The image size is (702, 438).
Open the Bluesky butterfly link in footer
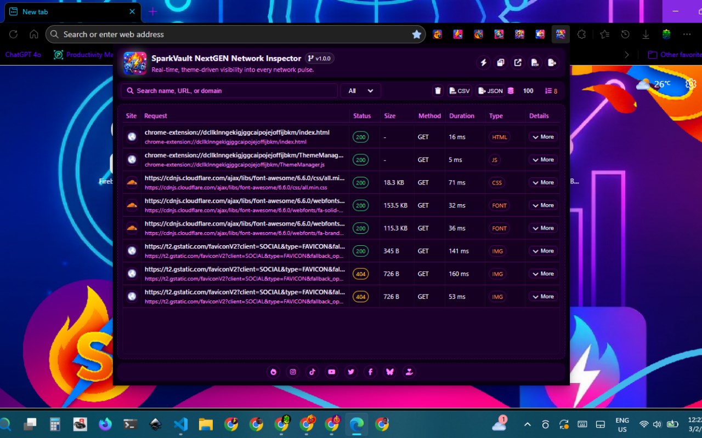point(390,372)
